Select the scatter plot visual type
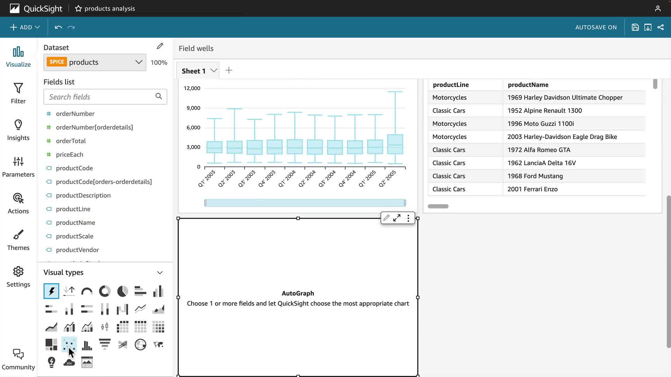Viewport: 671px width, 377px height. [69, 345]
